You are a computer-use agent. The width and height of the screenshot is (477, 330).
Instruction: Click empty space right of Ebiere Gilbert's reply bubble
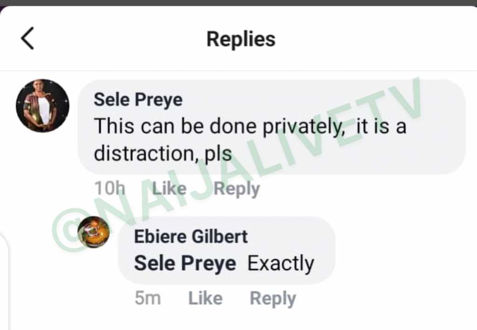[405, 251]
